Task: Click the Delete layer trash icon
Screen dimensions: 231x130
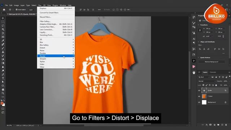Action: (226, 125)
